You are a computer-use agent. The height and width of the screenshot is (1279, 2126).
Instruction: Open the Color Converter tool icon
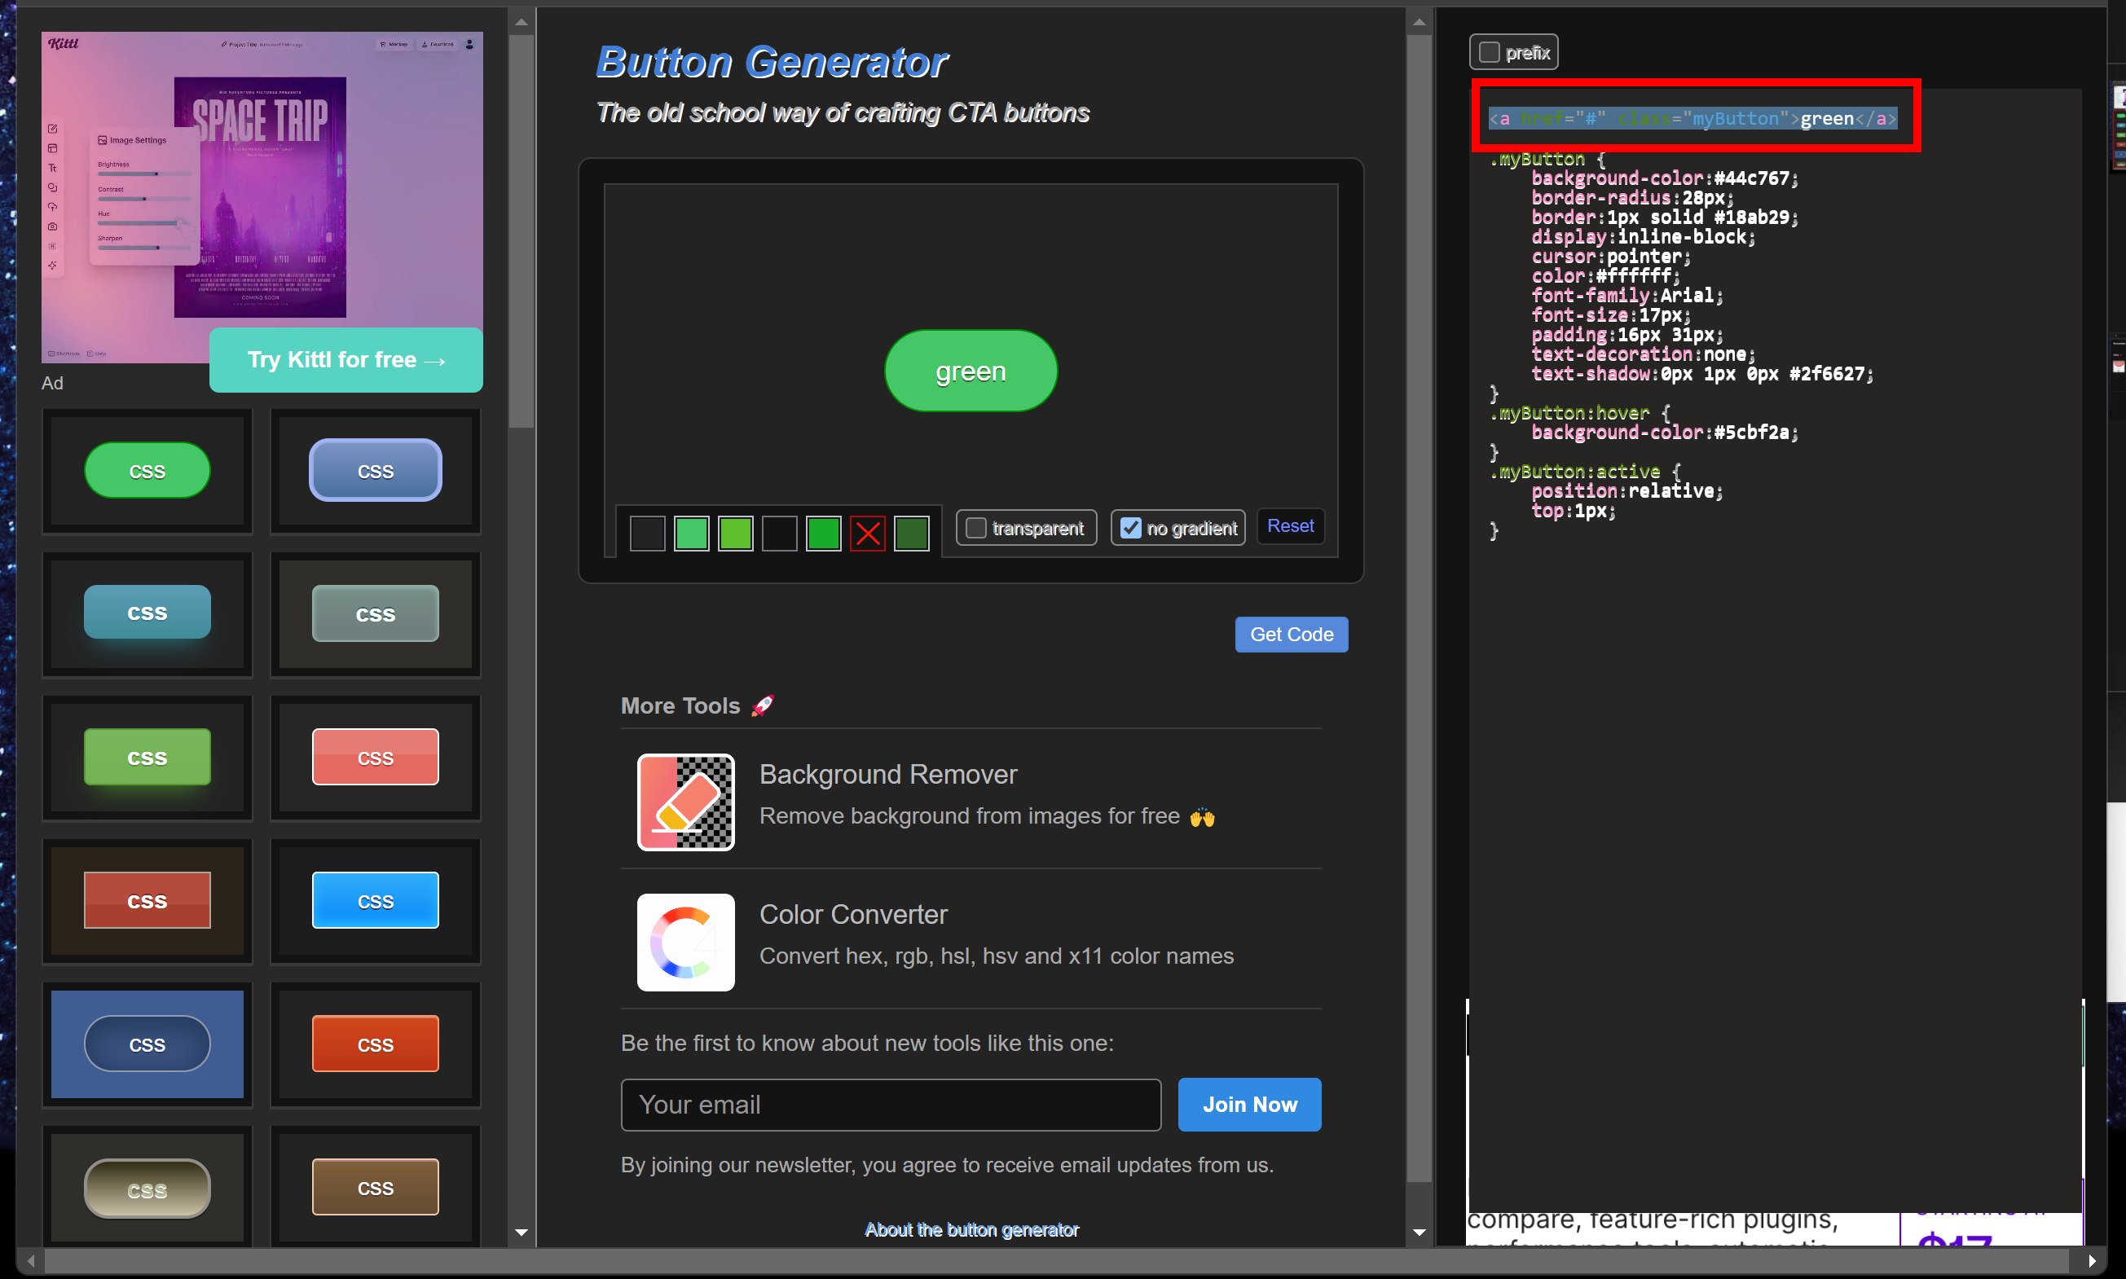point(685,942)
